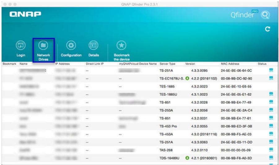Viewport: 279px width, 165px height.
Task: Click green update icon beside version 4.2.1
Action: 187,158
